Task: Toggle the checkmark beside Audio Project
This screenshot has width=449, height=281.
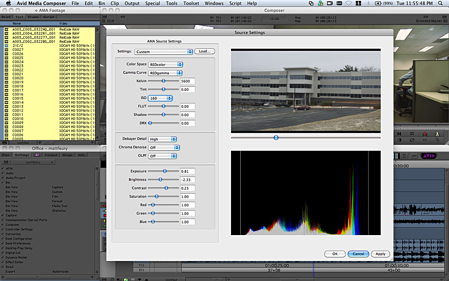Action: pyautogui.click(x=2, y=178)
